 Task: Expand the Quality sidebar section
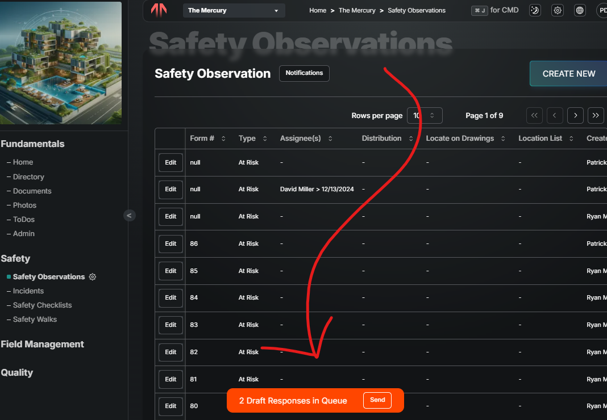pos(17,373)
